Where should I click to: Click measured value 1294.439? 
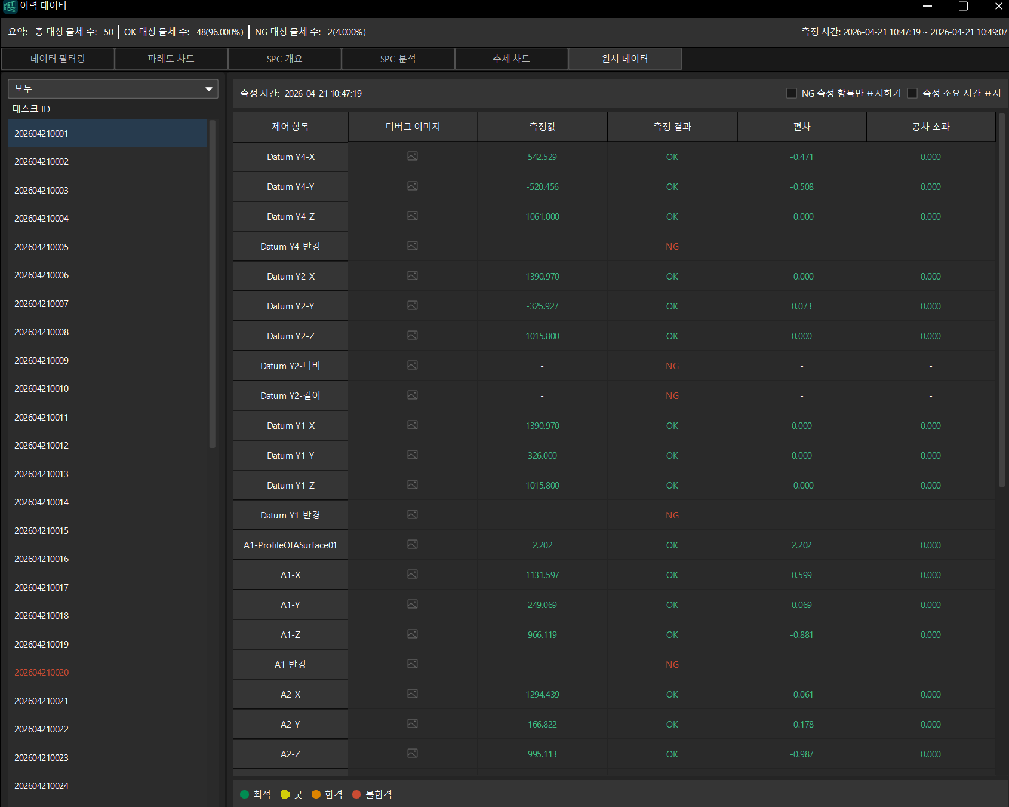click(x=542, y=695)
